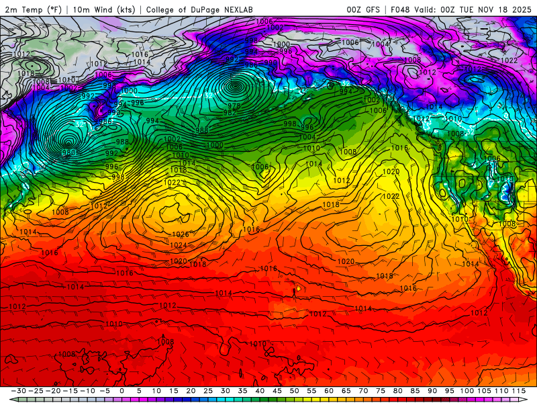This screenshot has height=403, width=537.
Task: Click the "00Z GFS" model run label
Action: pos(363,9)
